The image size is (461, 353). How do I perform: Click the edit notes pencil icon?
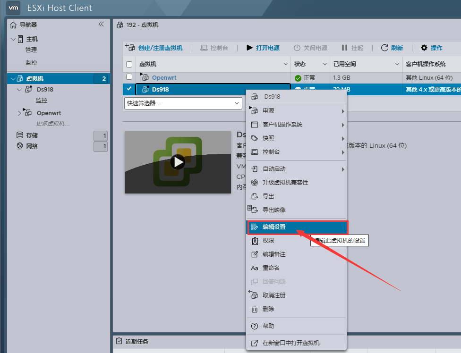[255, 254]
